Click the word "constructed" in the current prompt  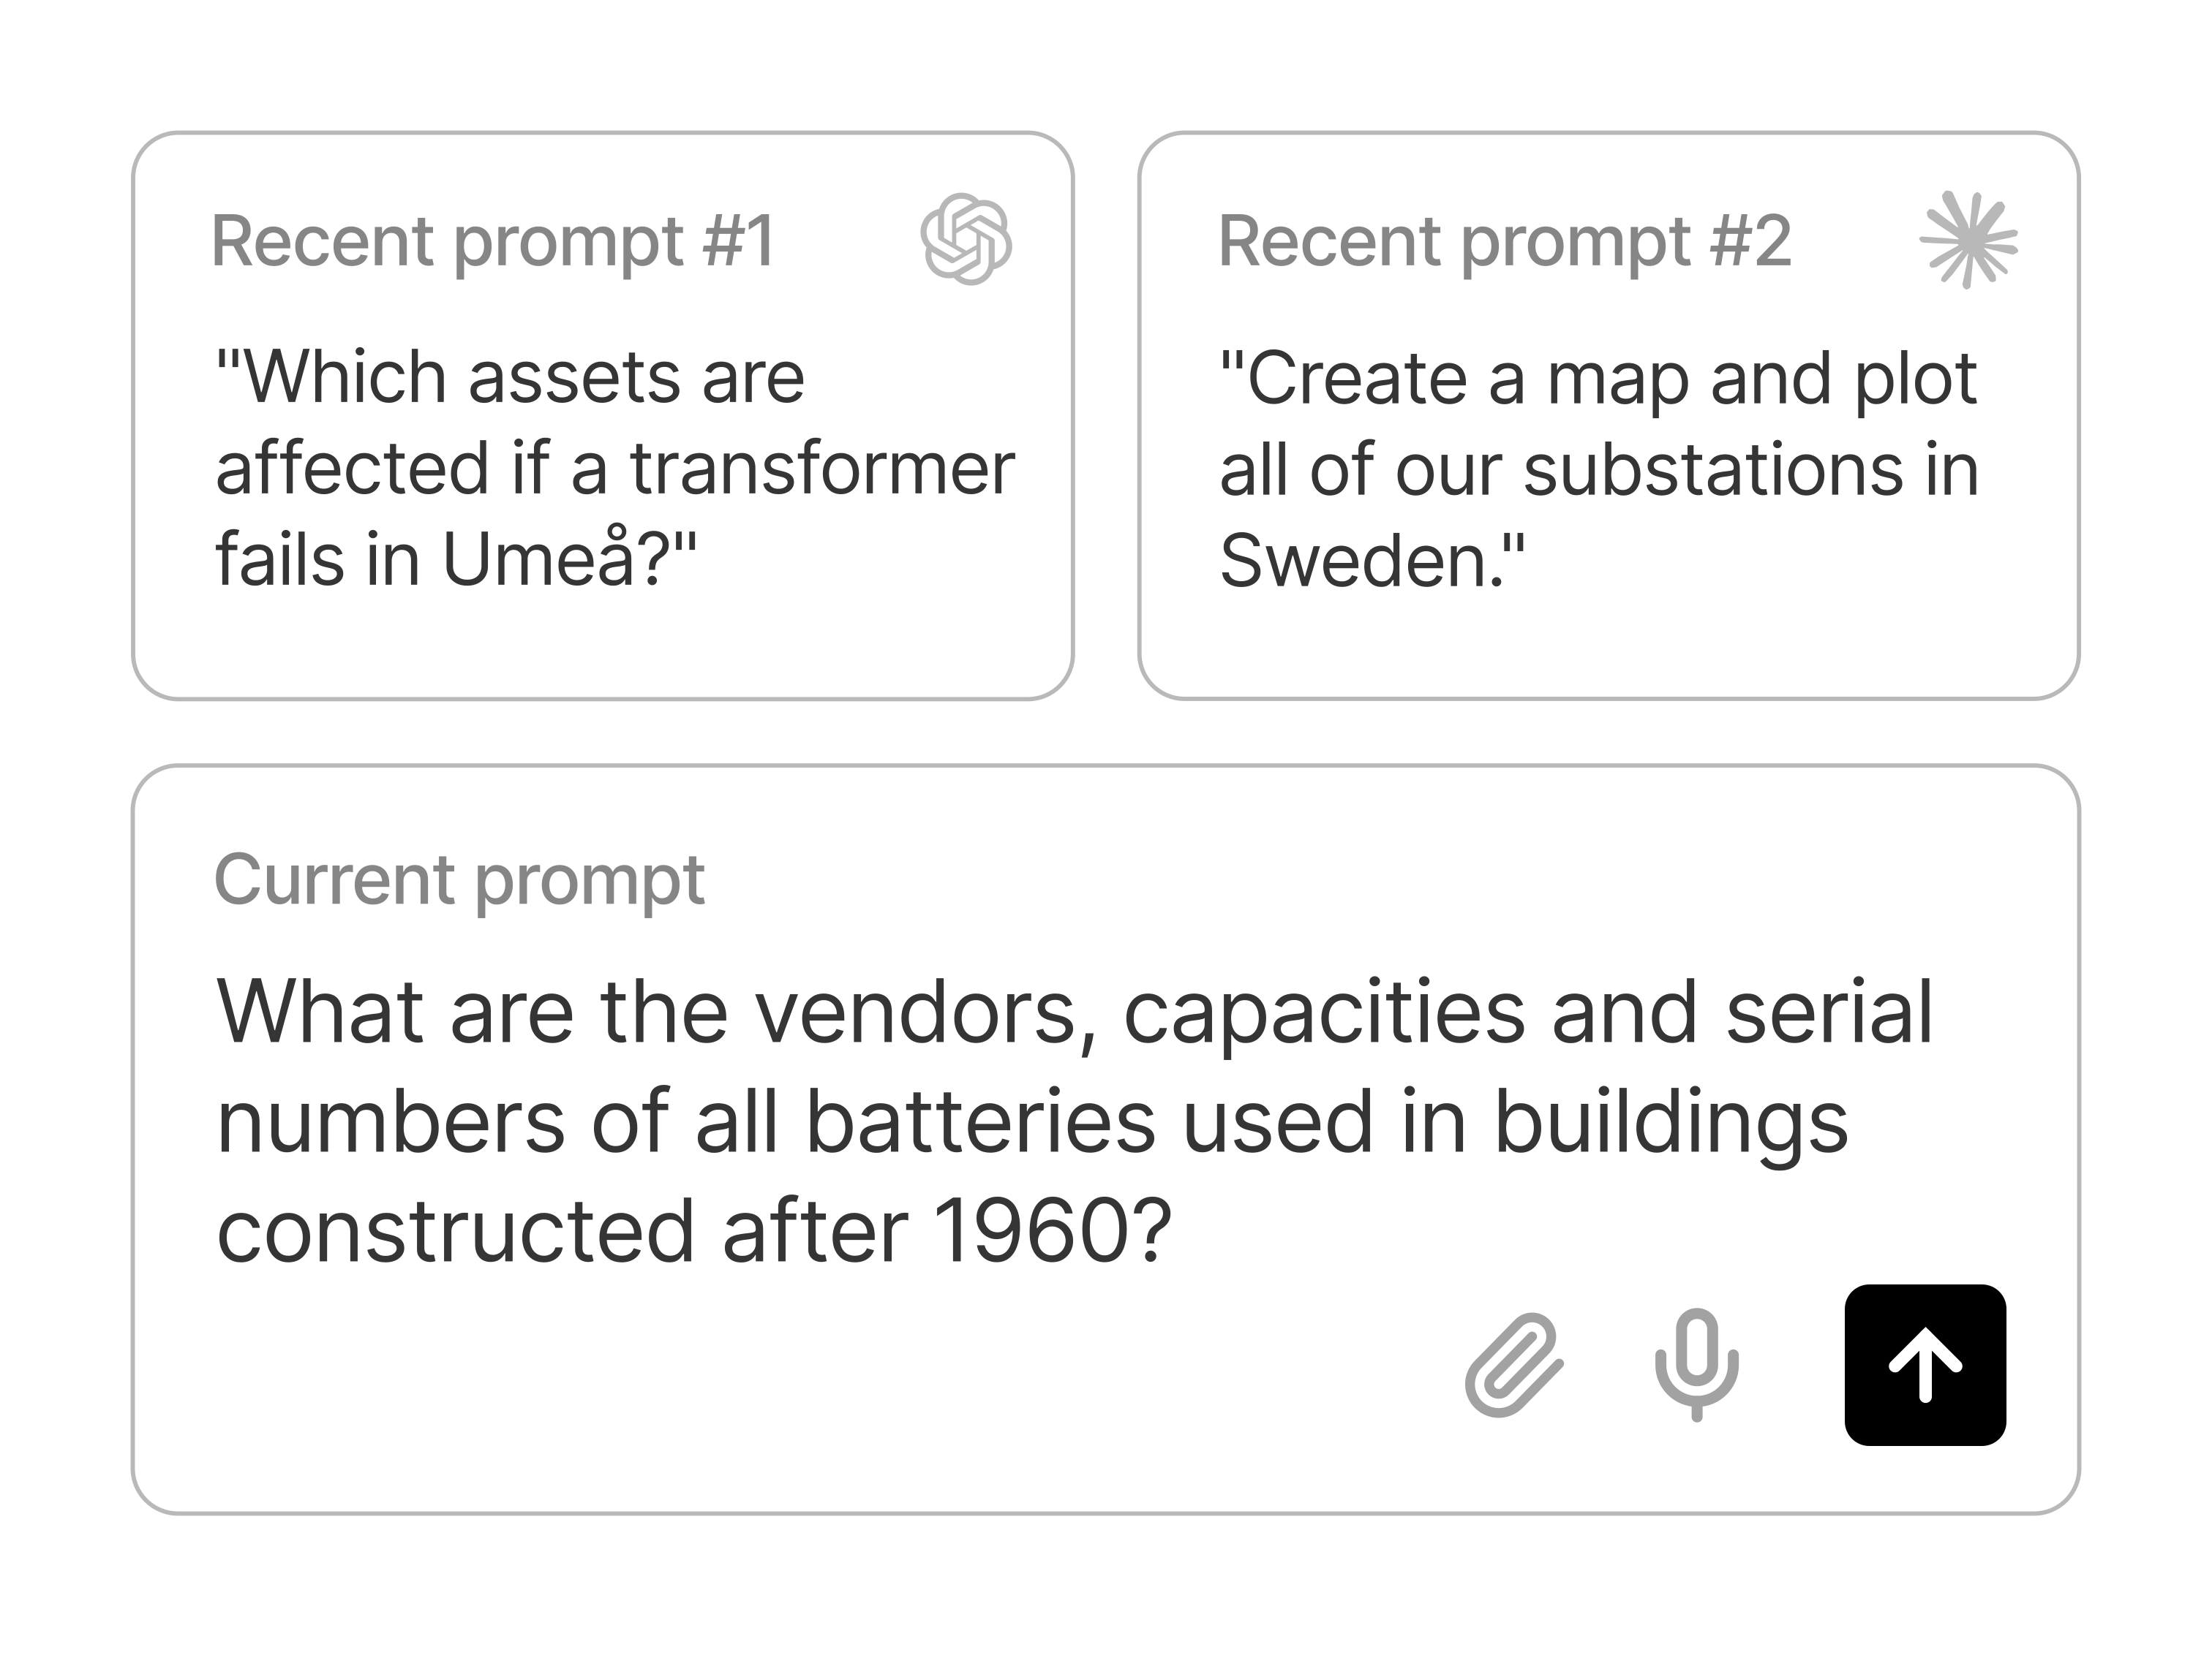[455, 1233]
